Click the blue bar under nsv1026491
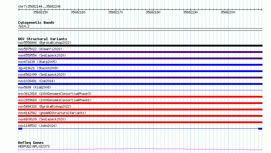The width and height of the screenshot is (271, 153). coord(140,84)
